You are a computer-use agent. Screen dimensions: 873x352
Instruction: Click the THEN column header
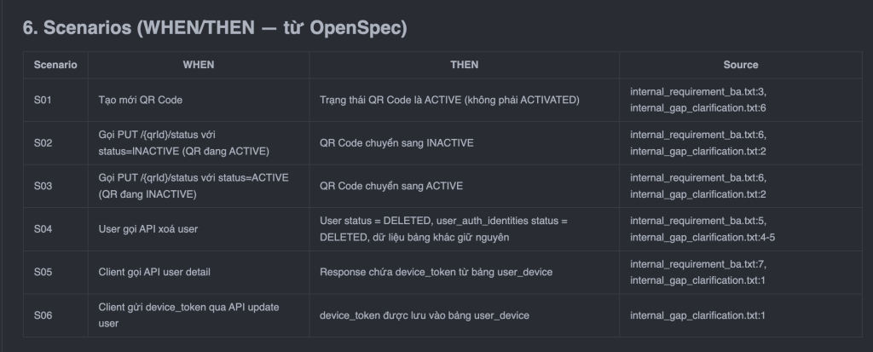[464, 65]
